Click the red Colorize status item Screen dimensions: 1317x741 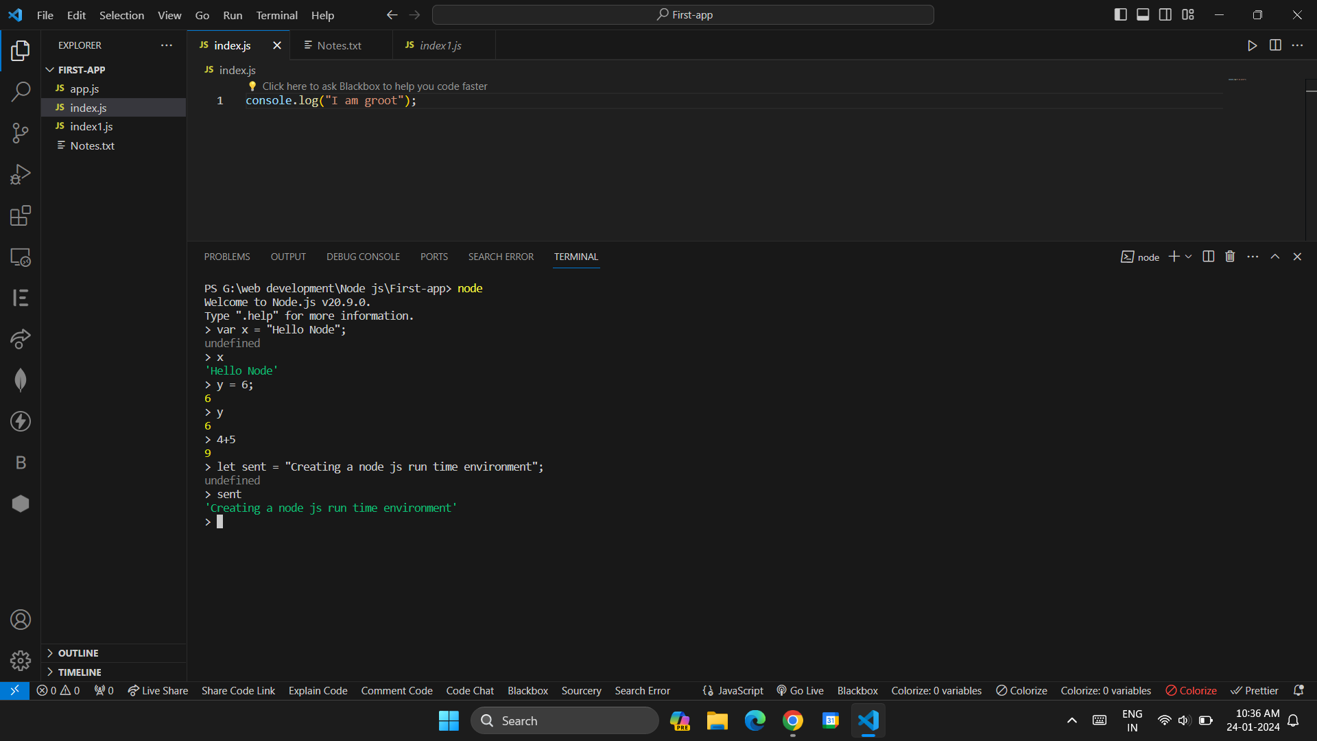[1191, 691]
